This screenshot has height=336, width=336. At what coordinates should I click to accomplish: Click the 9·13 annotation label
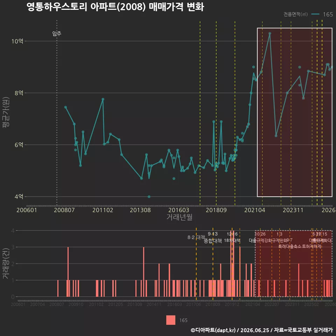[x=212, y=234]
